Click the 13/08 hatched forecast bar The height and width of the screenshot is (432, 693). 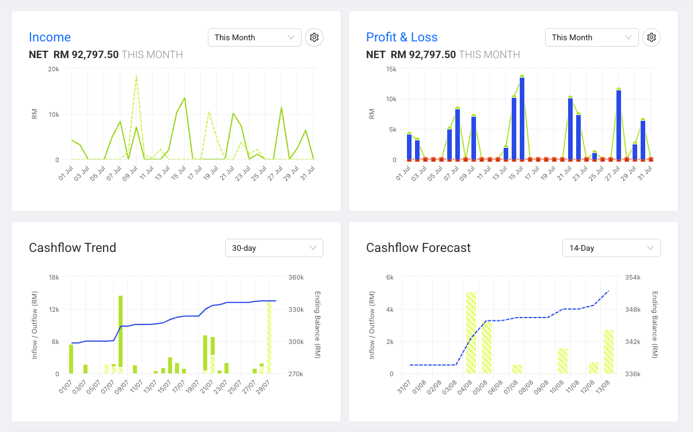coord(609,351)
